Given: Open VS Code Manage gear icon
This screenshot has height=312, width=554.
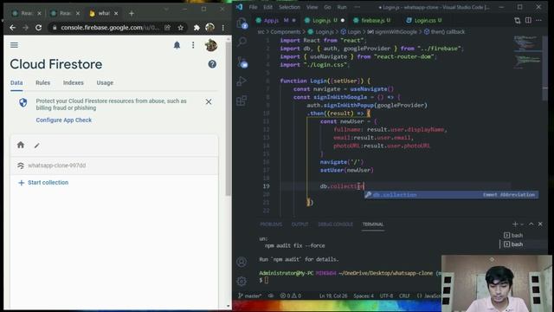Looking at the screenshot, I should (x=242, y=281).
